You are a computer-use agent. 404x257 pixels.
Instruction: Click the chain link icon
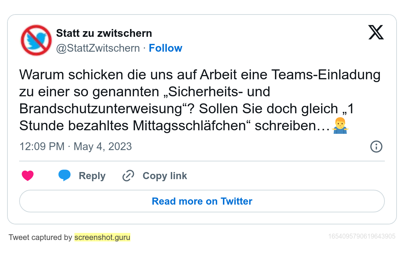(x=128, y=176)
